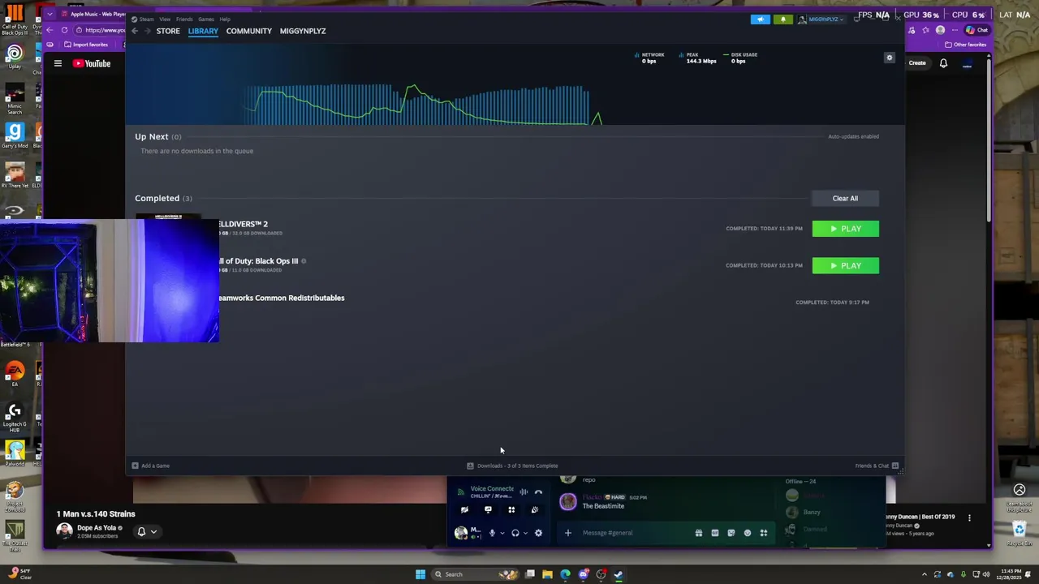Click Add a Game
The width and height of the screenshot is (1039, 584).
point(151,466)
